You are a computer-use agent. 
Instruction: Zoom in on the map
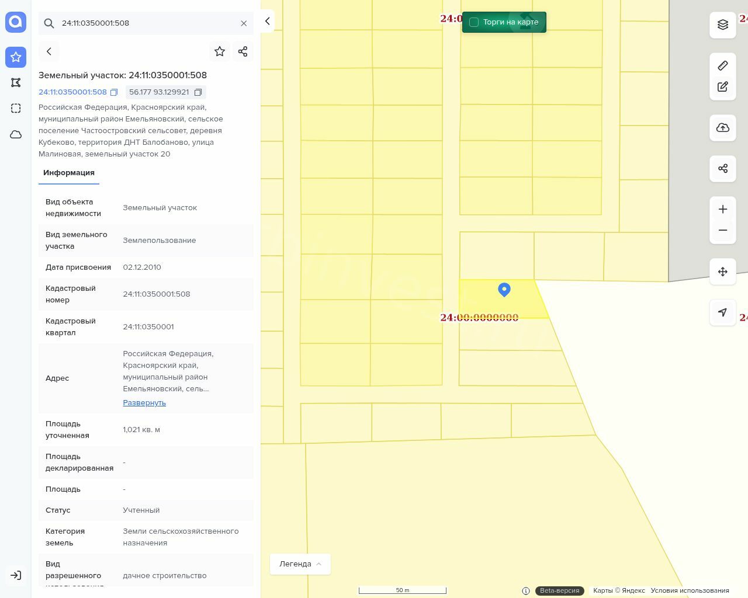[x=723, y=210]
